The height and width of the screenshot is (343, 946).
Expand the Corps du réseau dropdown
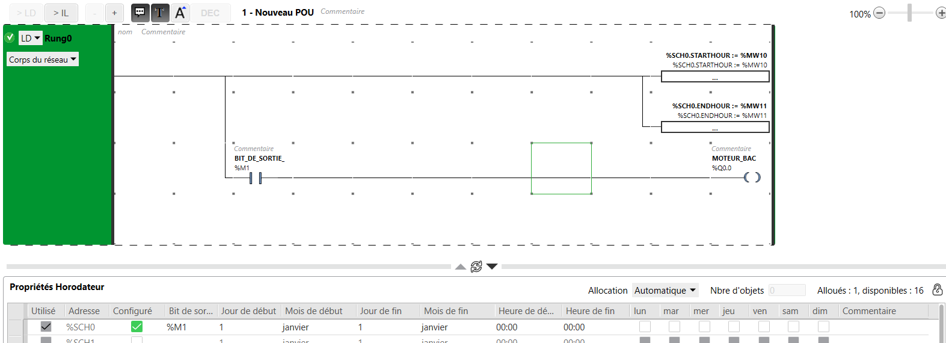pyautogui.click(x=43, y=60)
